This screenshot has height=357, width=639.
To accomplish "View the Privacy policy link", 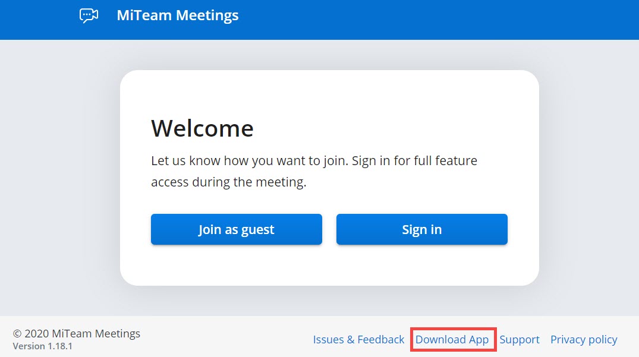I will coord(584,340).
